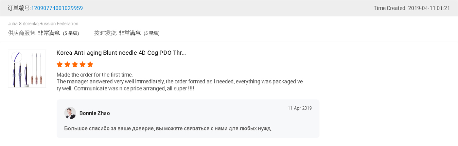Click the fourth orange rating star
The width and height of the screenshot is (458, 146).
82,64
